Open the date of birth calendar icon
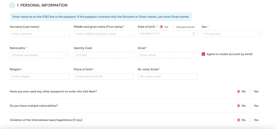Image resolution: width=277 pixels, height=129 pixels. (194, 34)
